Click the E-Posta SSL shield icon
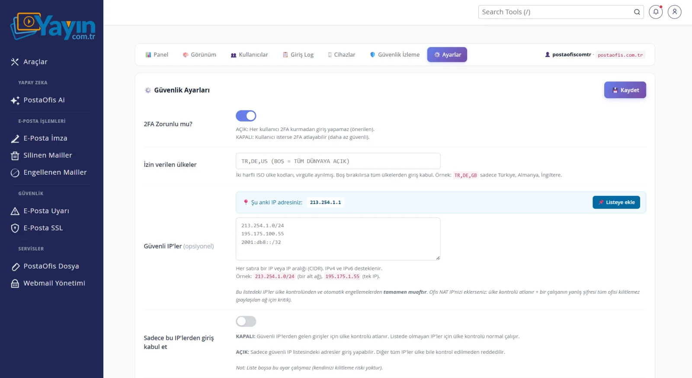Image resolution: width=692 pixels, height=378 pixels. coord(15,228)
